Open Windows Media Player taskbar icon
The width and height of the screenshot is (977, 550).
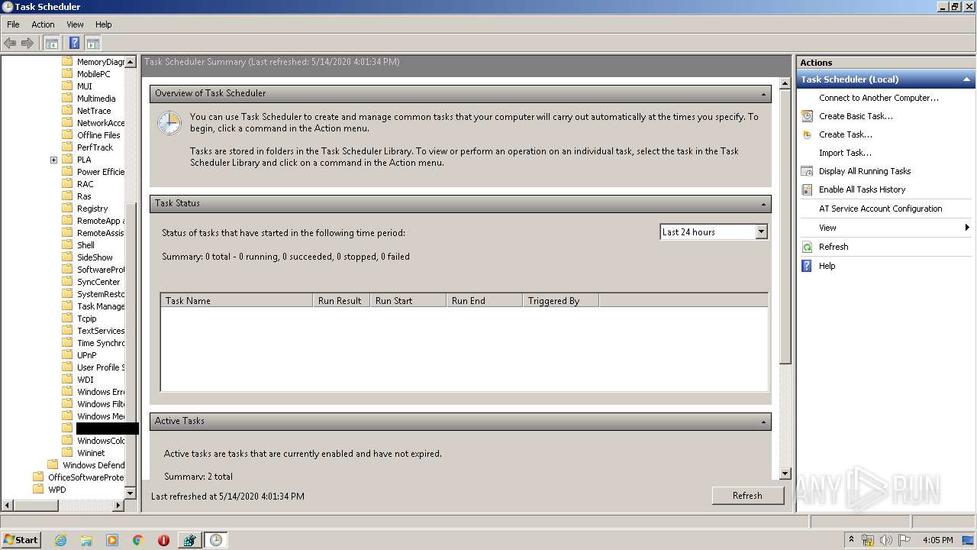tap(112, 540)
